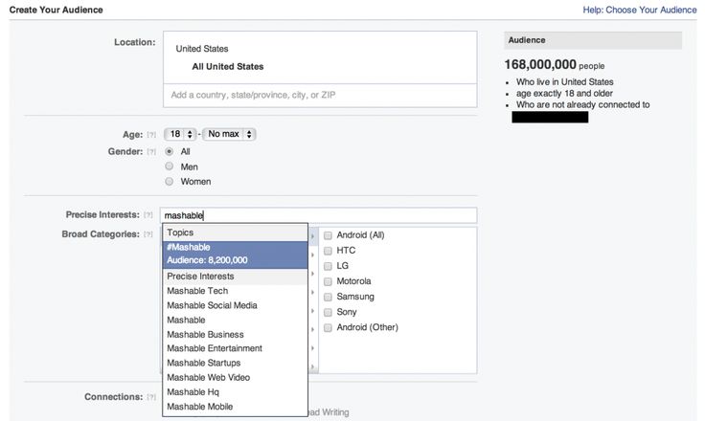Check the LG checkbox
This screenshot has height=421, width=705.
328,266
